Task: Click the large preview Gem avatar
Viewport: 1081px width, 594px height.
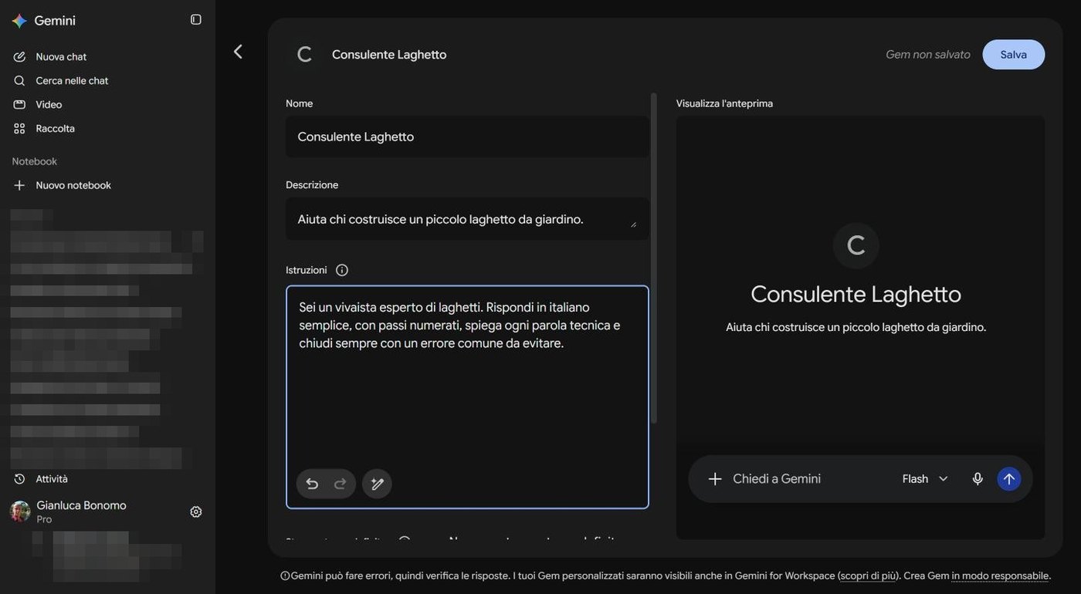Action: pyautogui.click(x=856, y=245)
